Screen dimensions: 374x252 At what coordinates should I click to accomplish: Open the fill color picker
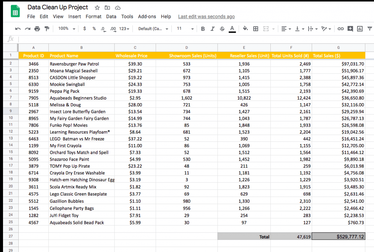point(245,29)
